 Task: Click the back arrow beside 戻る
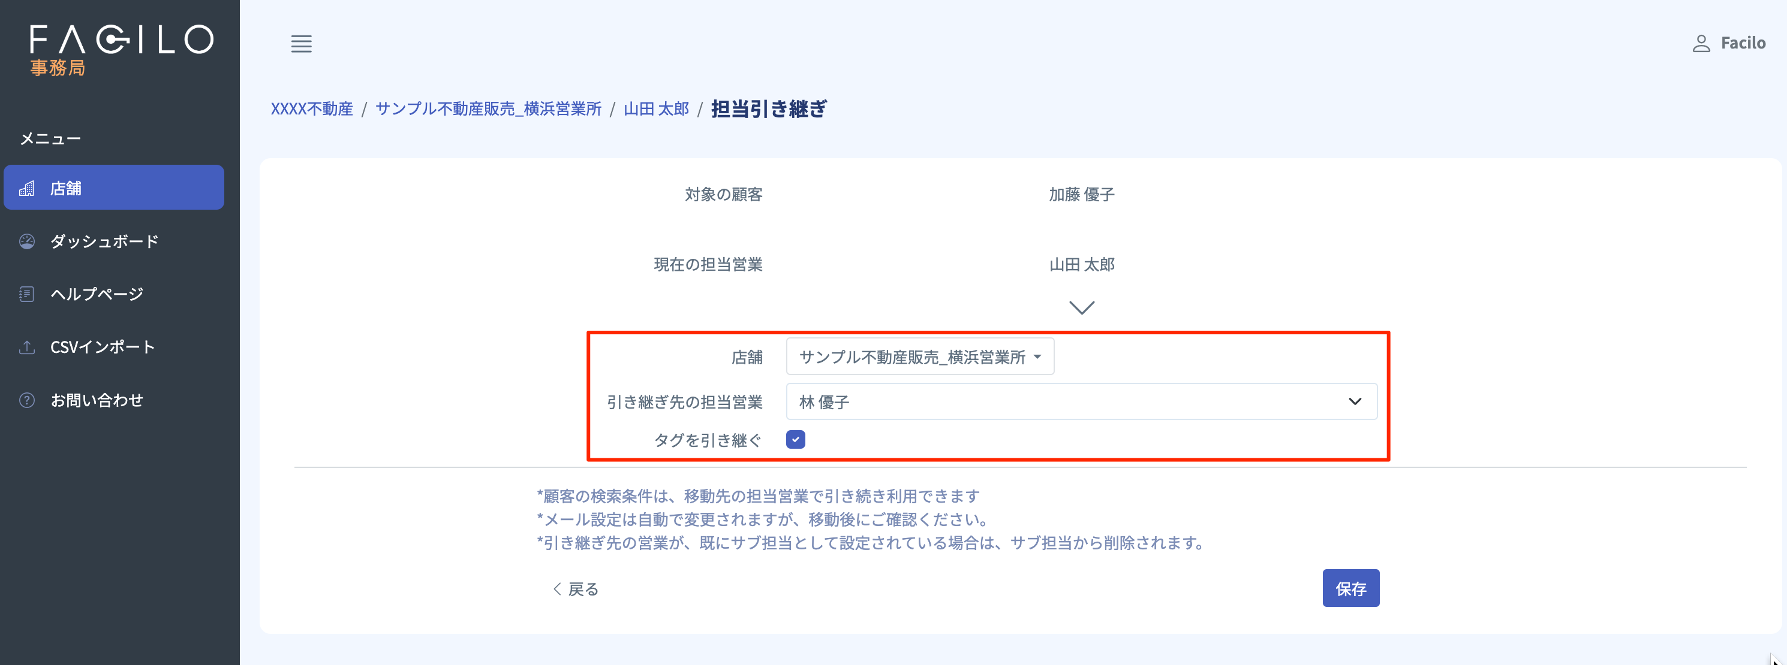557,589
